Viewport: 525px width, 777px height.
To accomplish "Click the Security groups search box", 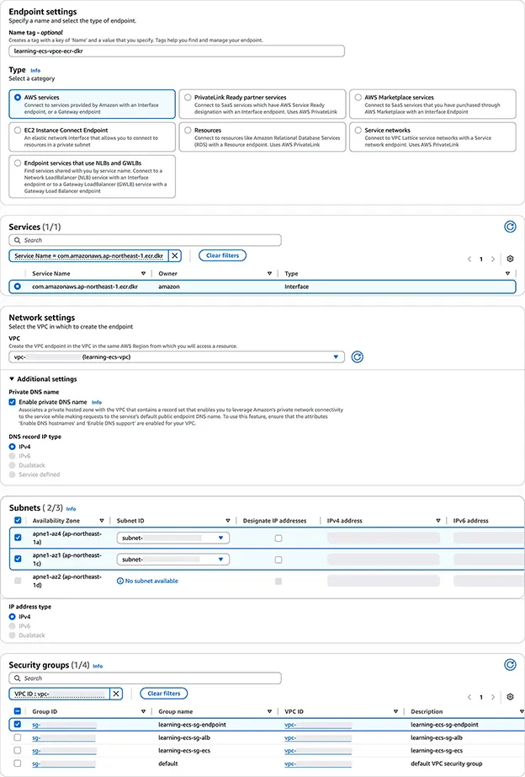I will click(145, 678).
